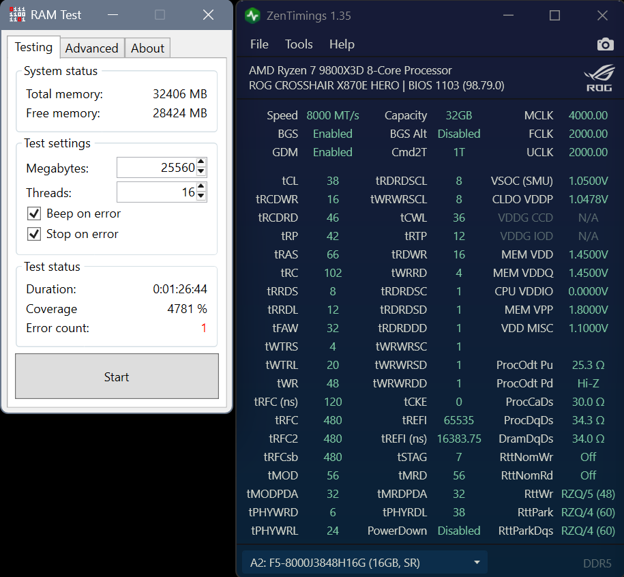Start the RAM test
Image resolution: width=624 pixels, height=577 pixels.
[x=117, y=376]
